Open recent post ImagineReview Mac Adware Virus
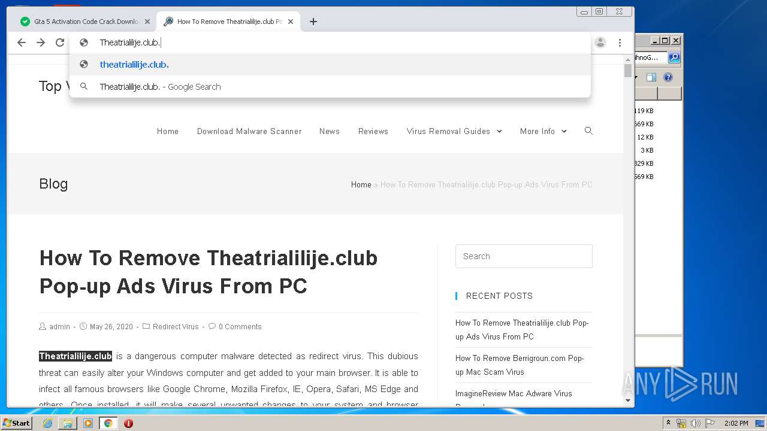The height and width of the screenshot is (431, 767). click(514, 393)
